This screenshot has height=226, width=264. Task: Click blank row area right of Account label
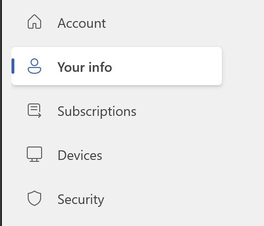(163, 23)
